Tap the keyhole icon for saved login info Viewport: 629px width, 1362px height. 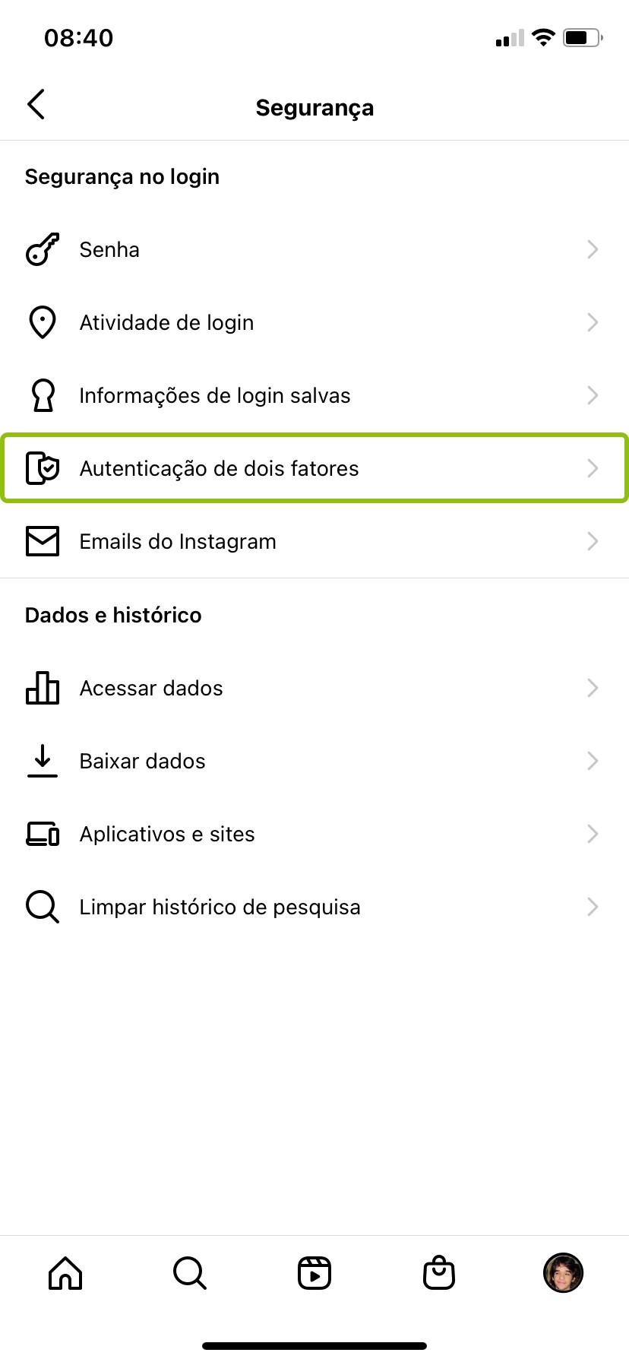[43, 395]
